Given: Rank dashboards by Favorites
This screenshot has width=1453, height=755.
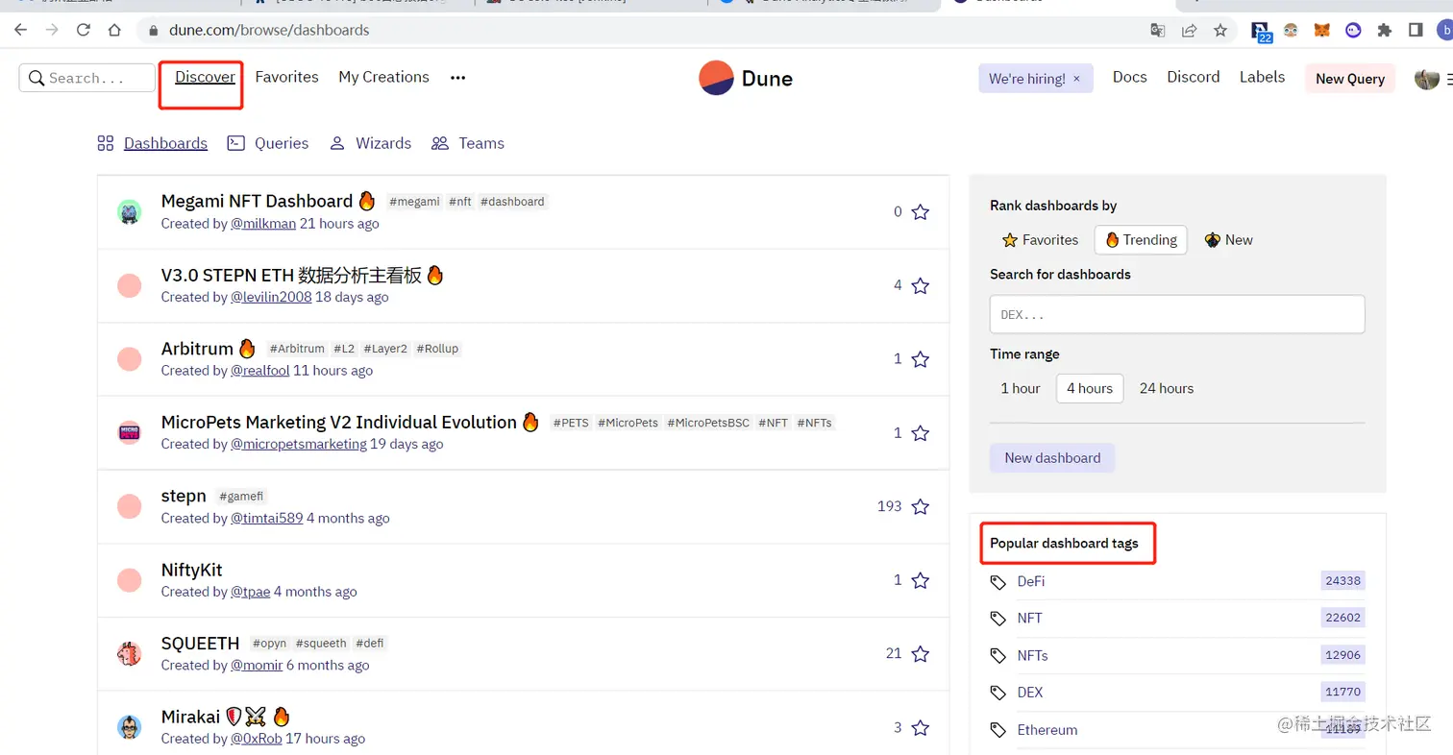Looking at the screenshot, I should pos(1041,240).
